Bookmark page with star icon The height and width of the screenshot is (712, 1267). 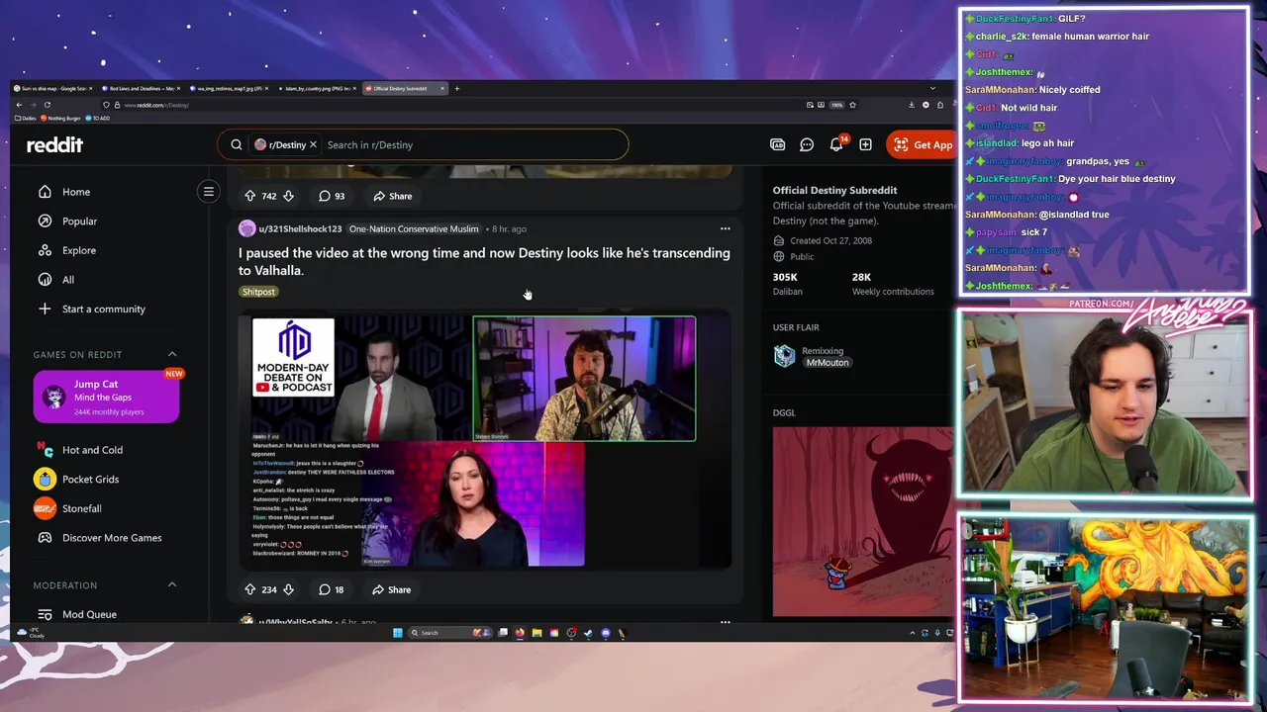(x=852, y=105)
